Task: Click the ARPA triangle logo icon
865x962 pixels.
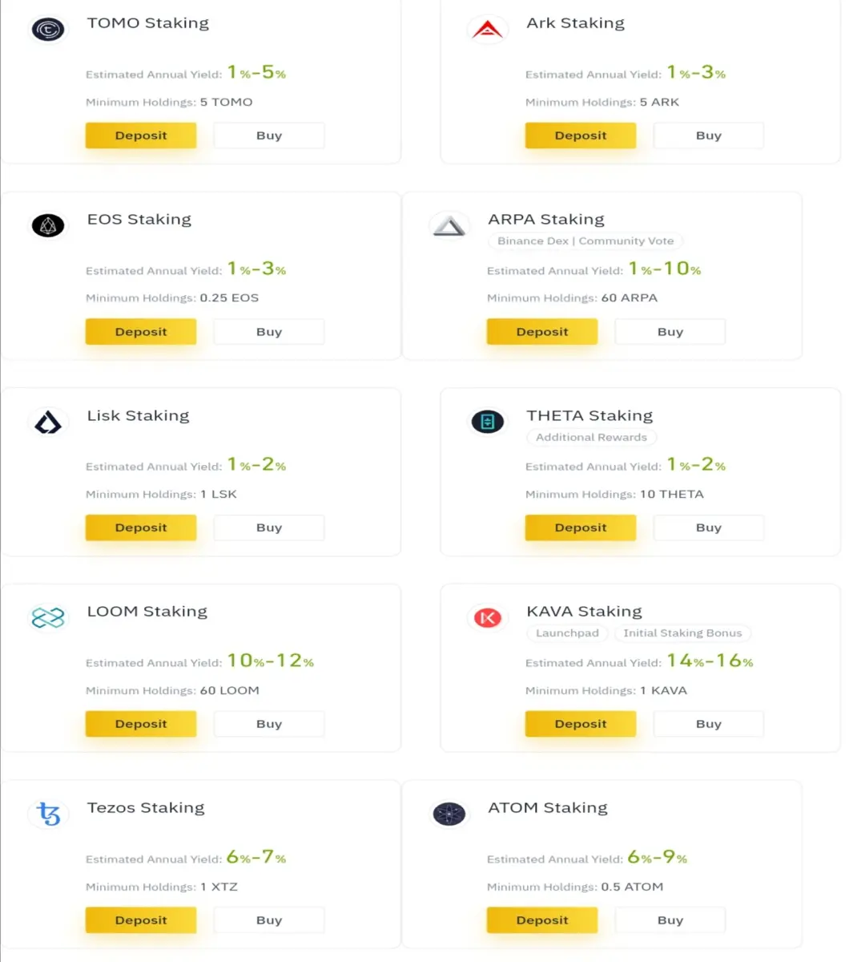Action: click(449, 226)
